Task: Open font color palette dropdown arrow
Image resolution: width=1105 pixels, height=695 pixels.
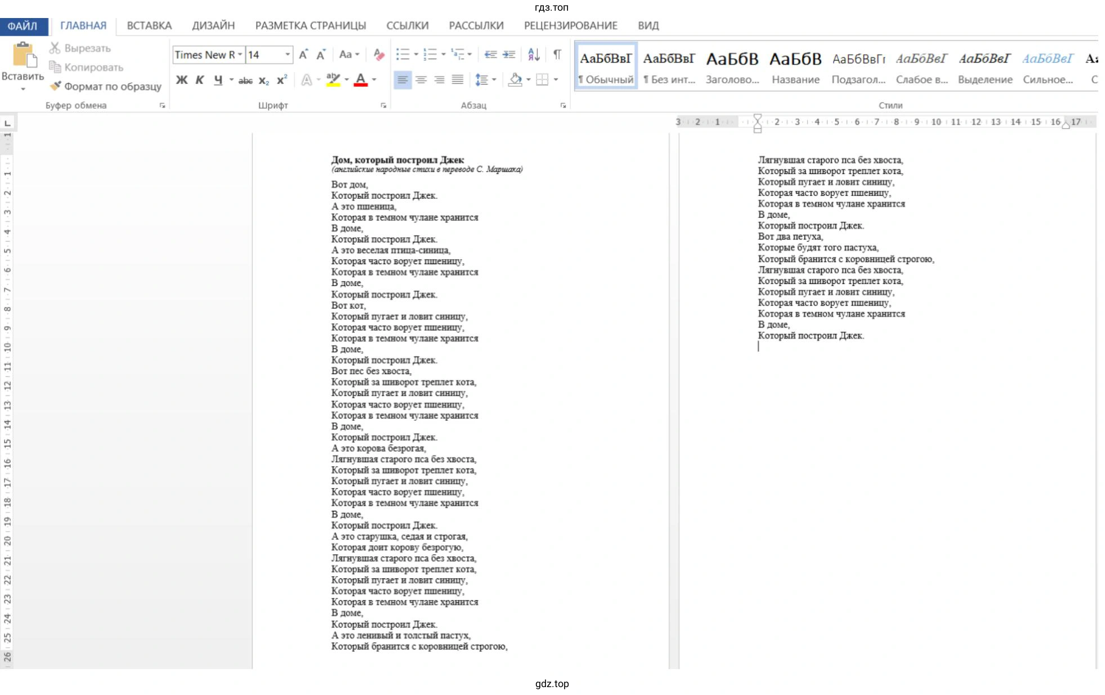Action: click(x=374, y=80)
